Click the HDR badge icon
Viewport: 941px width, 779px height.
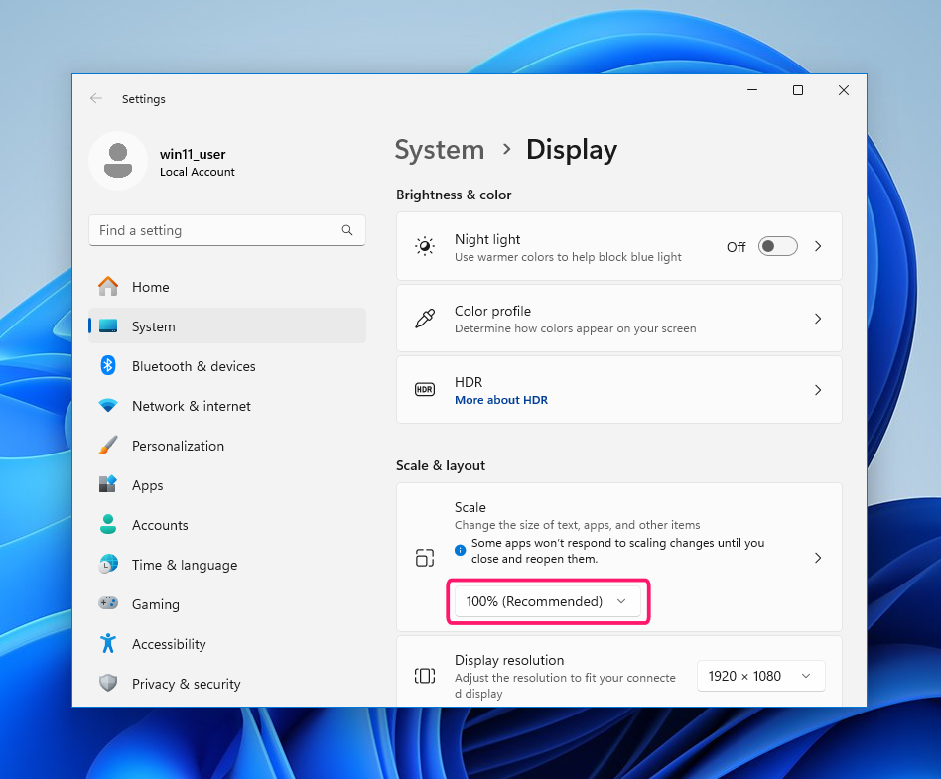pos(425,389)
